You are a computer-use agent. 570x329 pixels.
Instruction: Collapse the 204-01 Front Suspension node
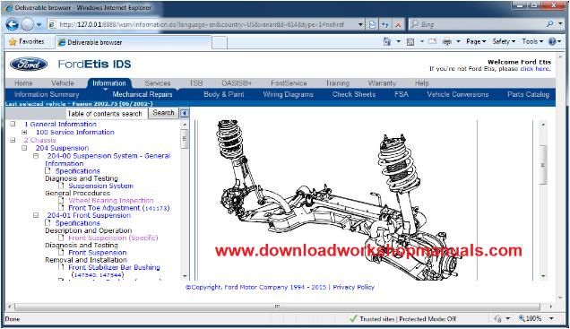coord(36,215)
